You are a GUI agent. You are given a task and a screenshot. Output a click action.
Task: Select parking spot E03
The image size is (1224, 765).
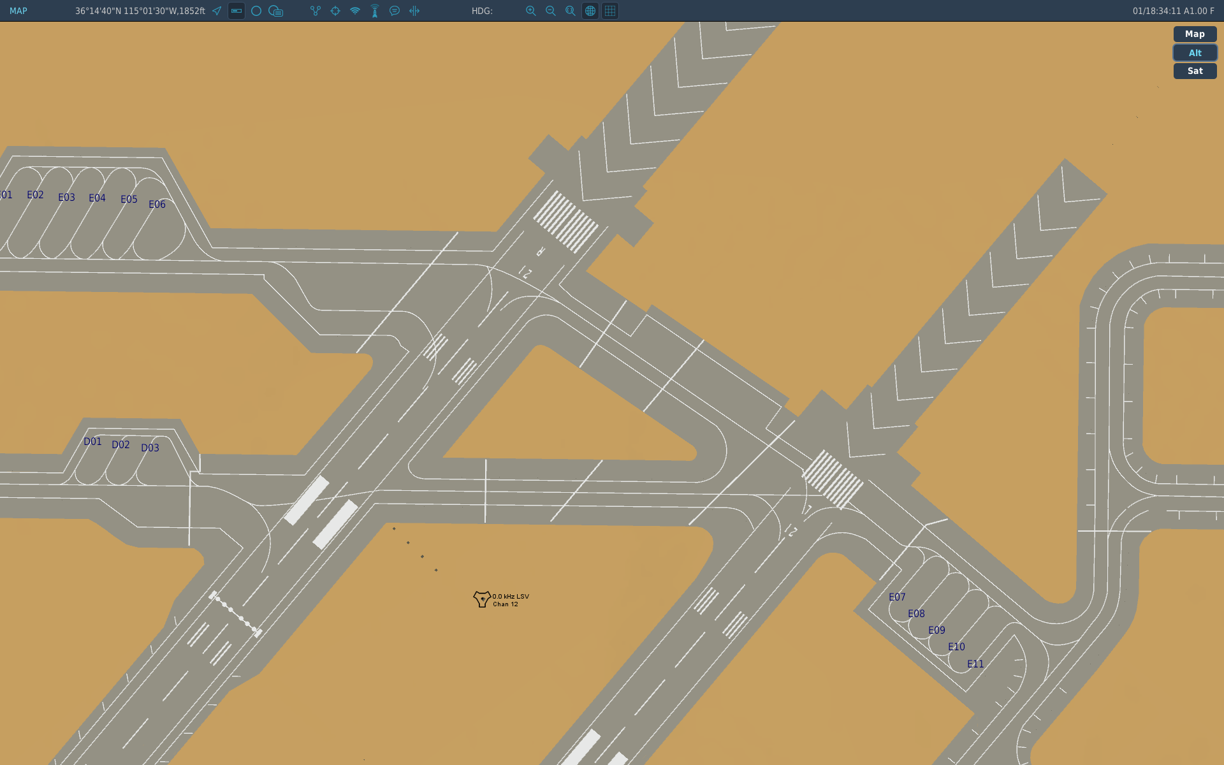66,197
